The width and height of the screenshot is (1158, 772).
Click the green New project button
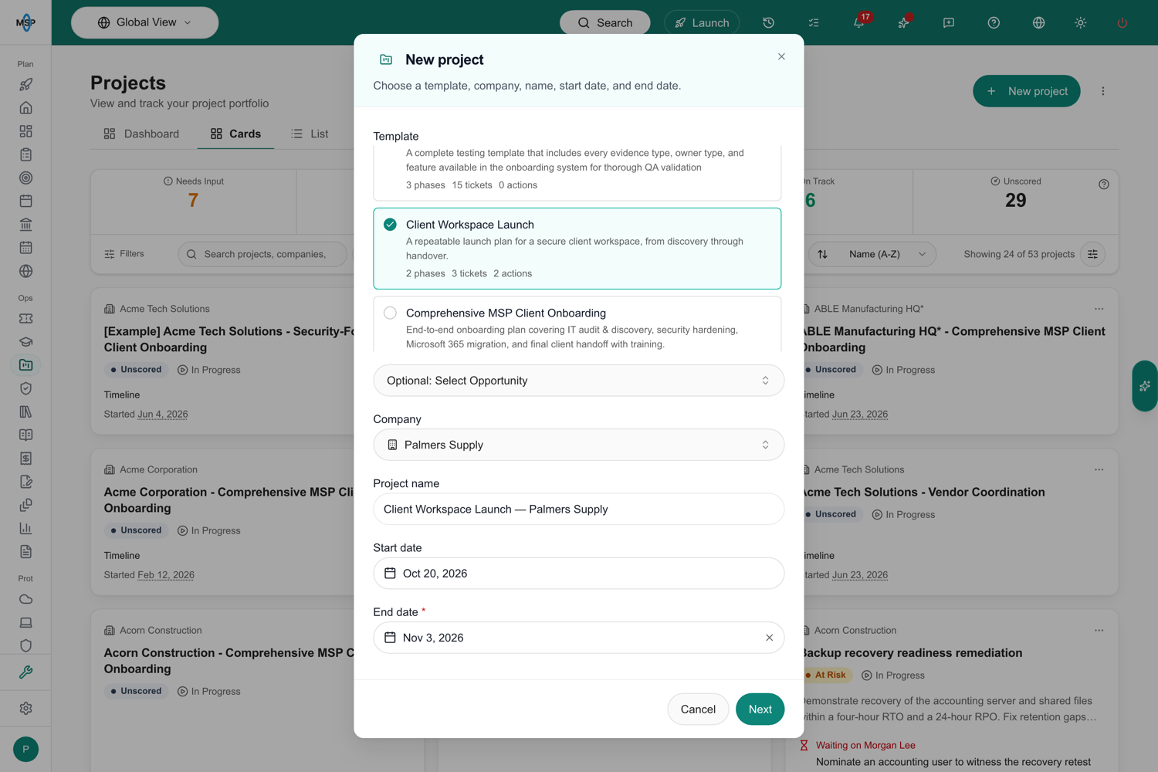(1027, 91)
